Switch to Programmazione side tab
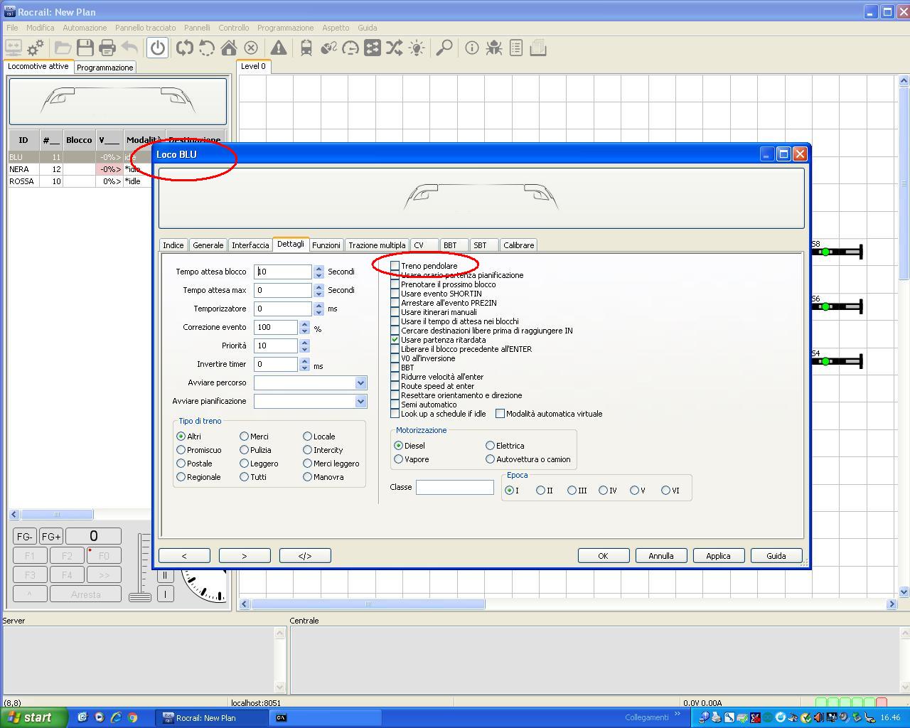The image size is (910, 728). 105,68
